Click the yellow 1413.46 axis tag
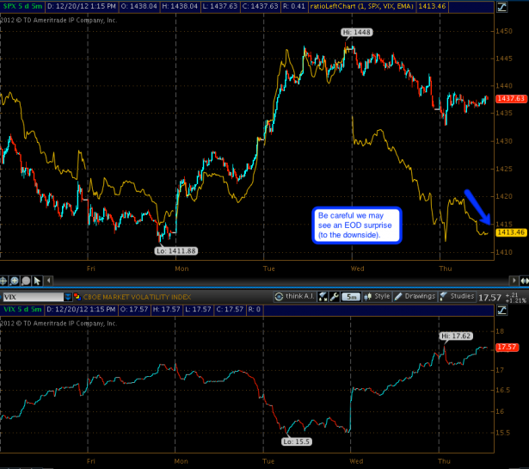 pos(511,232)
